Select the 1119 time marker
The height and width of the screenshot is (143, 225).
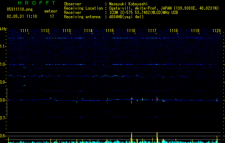(x=195, y=31)
